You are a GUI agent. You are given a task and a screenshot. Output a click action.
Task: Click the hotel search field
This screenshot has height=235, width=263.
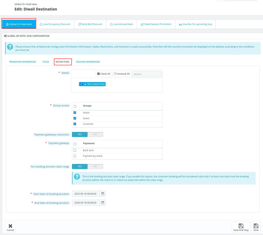(x=147, y=74)
